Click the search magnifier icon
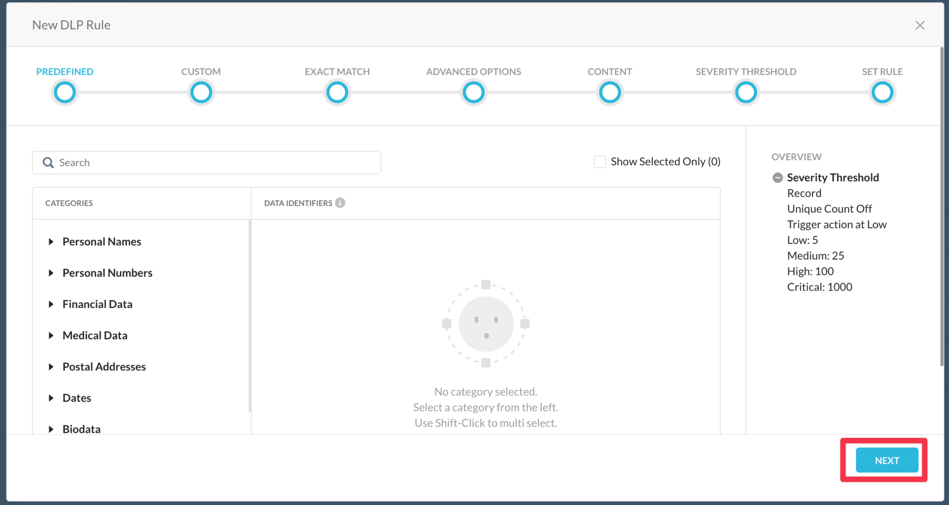The width and height of the screenshot is (949, 505). pos(48,162)
